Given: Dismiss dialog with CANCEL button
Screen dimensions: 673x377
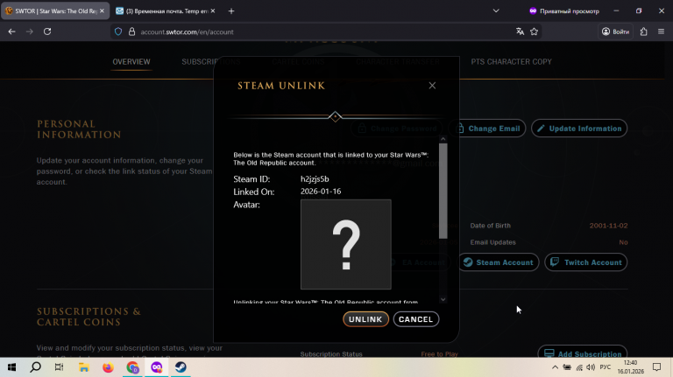Looking at the screenshot, I should [x=416, y=319].
